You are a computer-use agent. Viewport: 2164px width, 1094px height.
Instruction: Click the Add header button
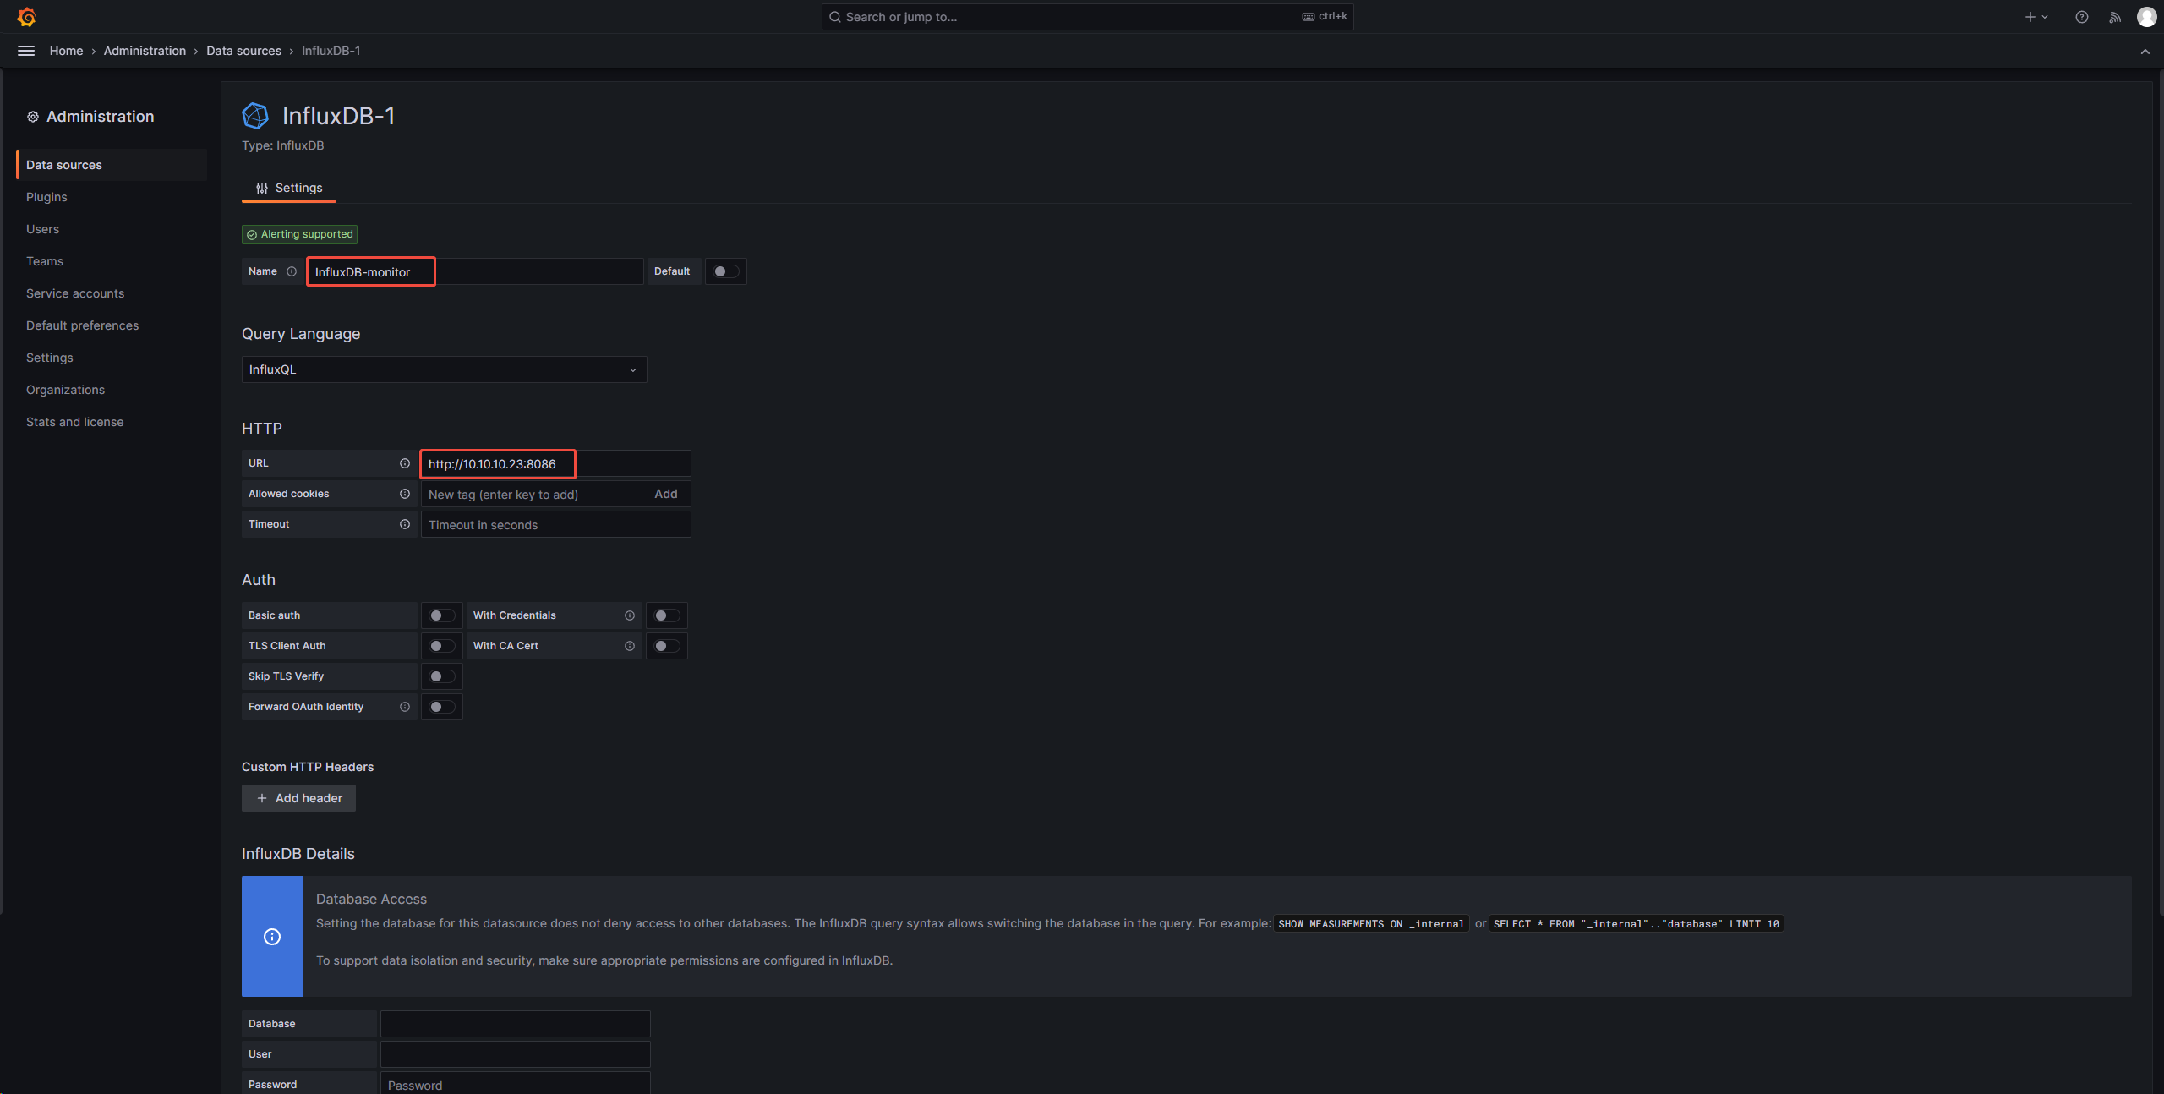(298, 798)
